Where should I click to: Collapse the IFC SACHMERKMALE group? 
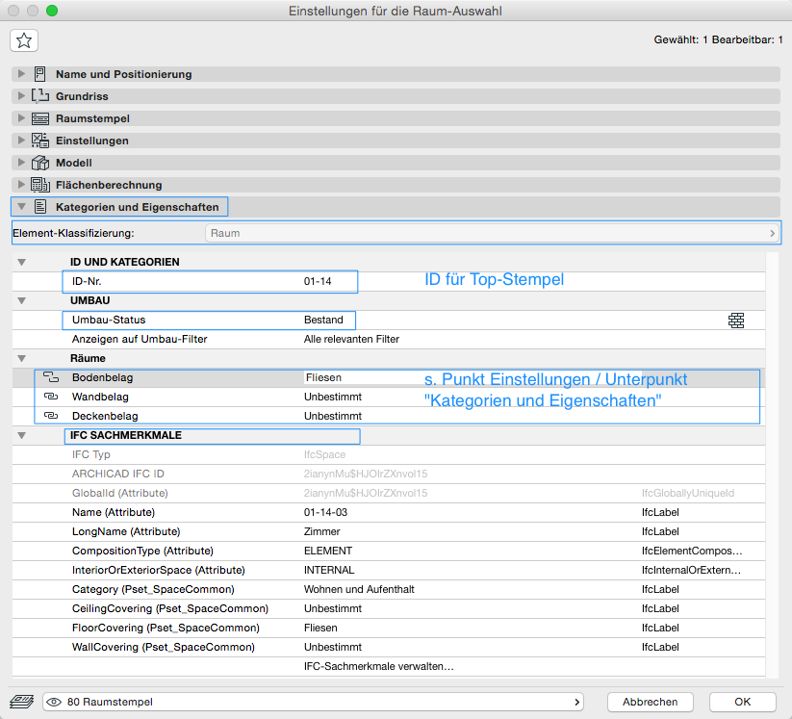click(22, 436)
